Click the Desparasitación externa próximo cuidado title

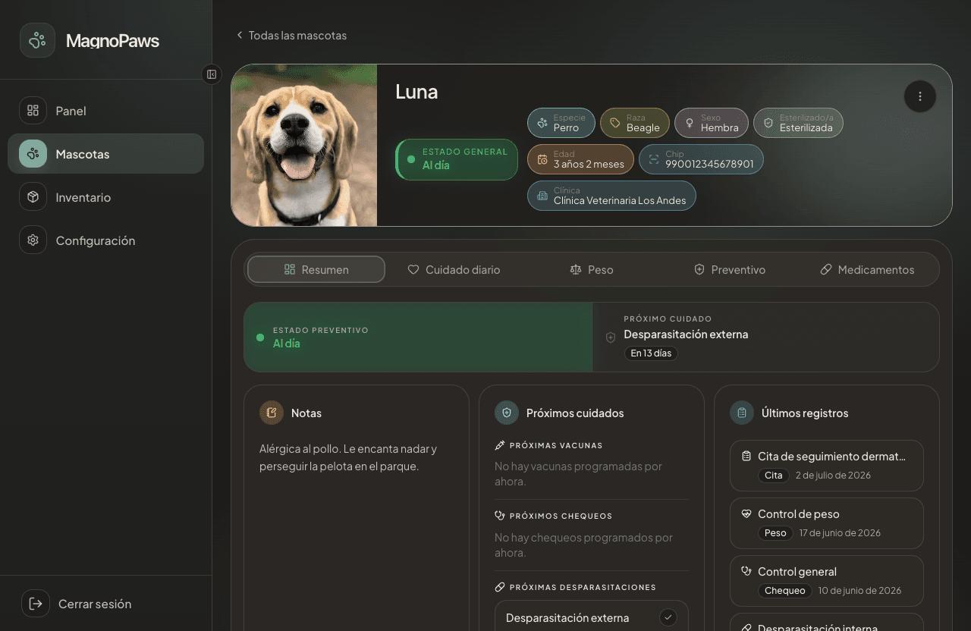pos(686,334)
